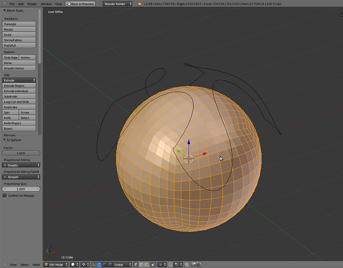
Task: Click the Smooth Vertex button
Action: (x=19, y=68)
